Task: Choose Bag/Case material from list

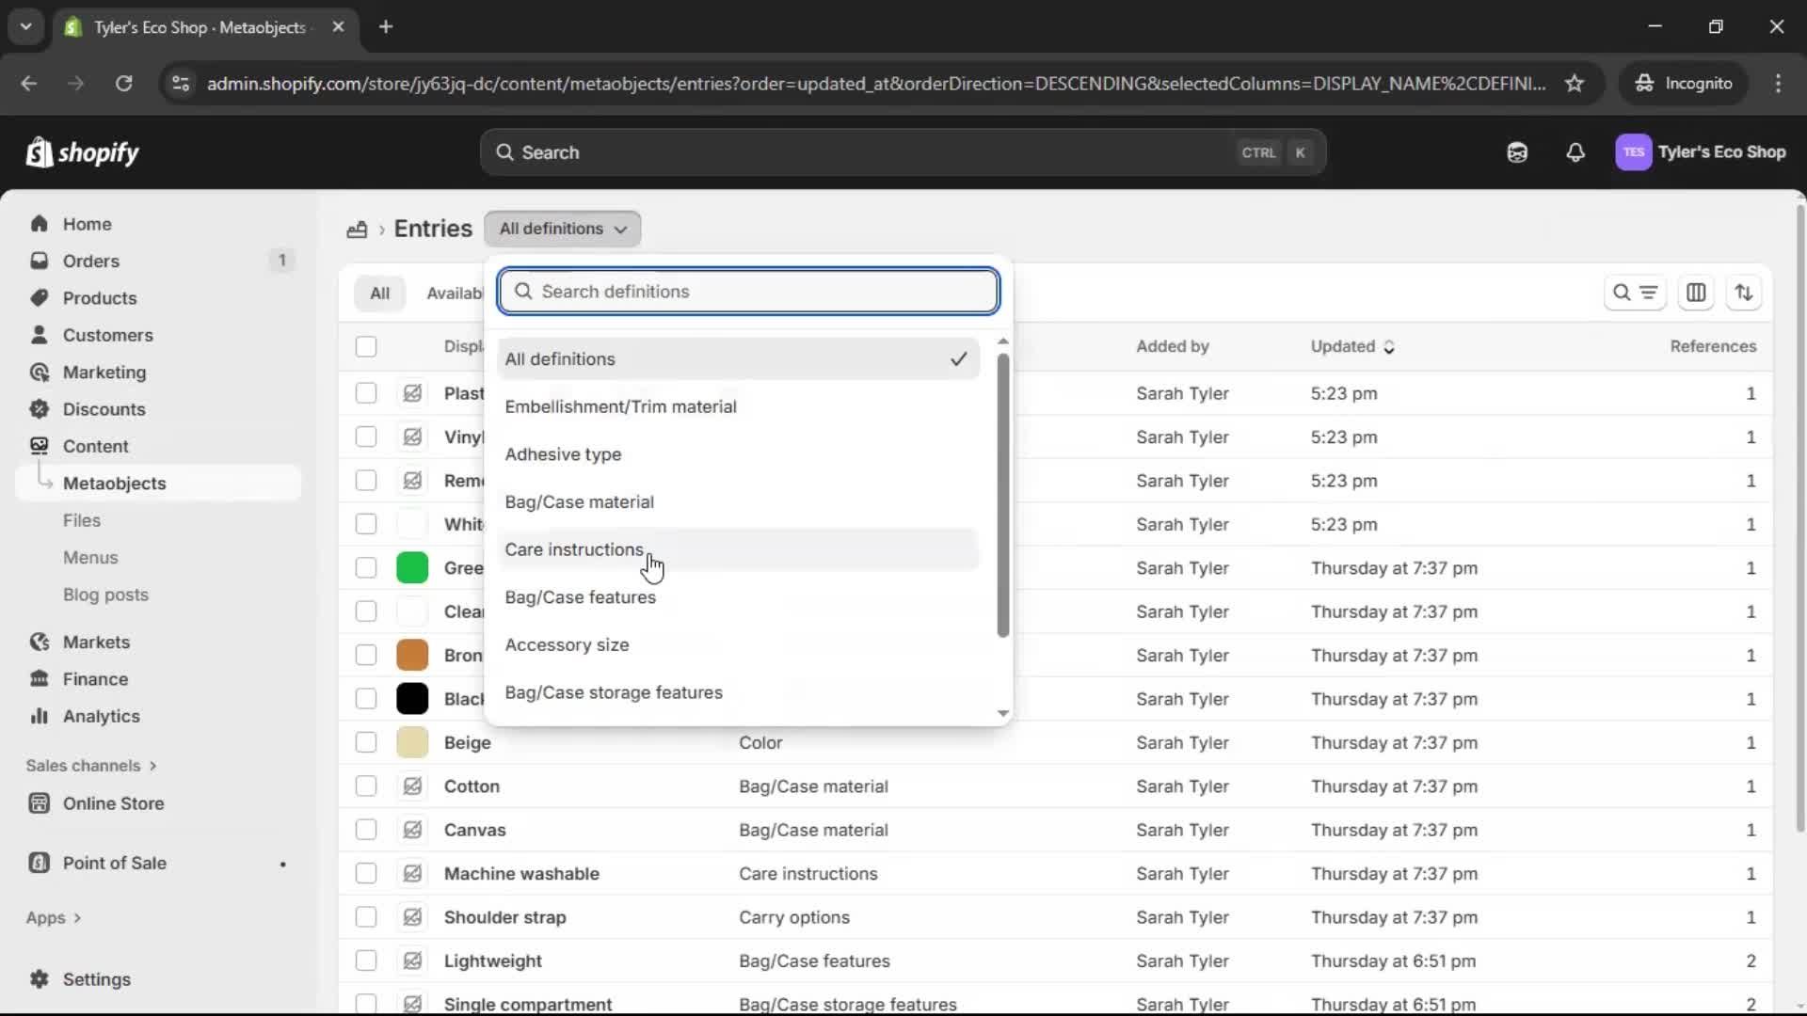Action: pyautogui.click(x=579, y=502)
